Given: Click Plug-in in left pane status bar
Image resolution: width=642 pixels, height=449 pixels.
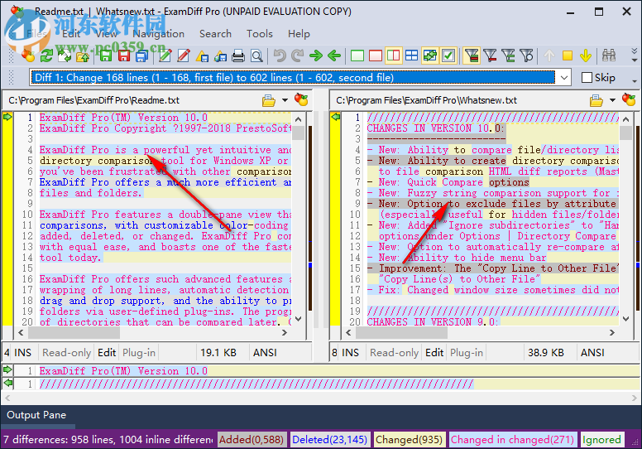Looking at the screenshot, I should [139, 353].
